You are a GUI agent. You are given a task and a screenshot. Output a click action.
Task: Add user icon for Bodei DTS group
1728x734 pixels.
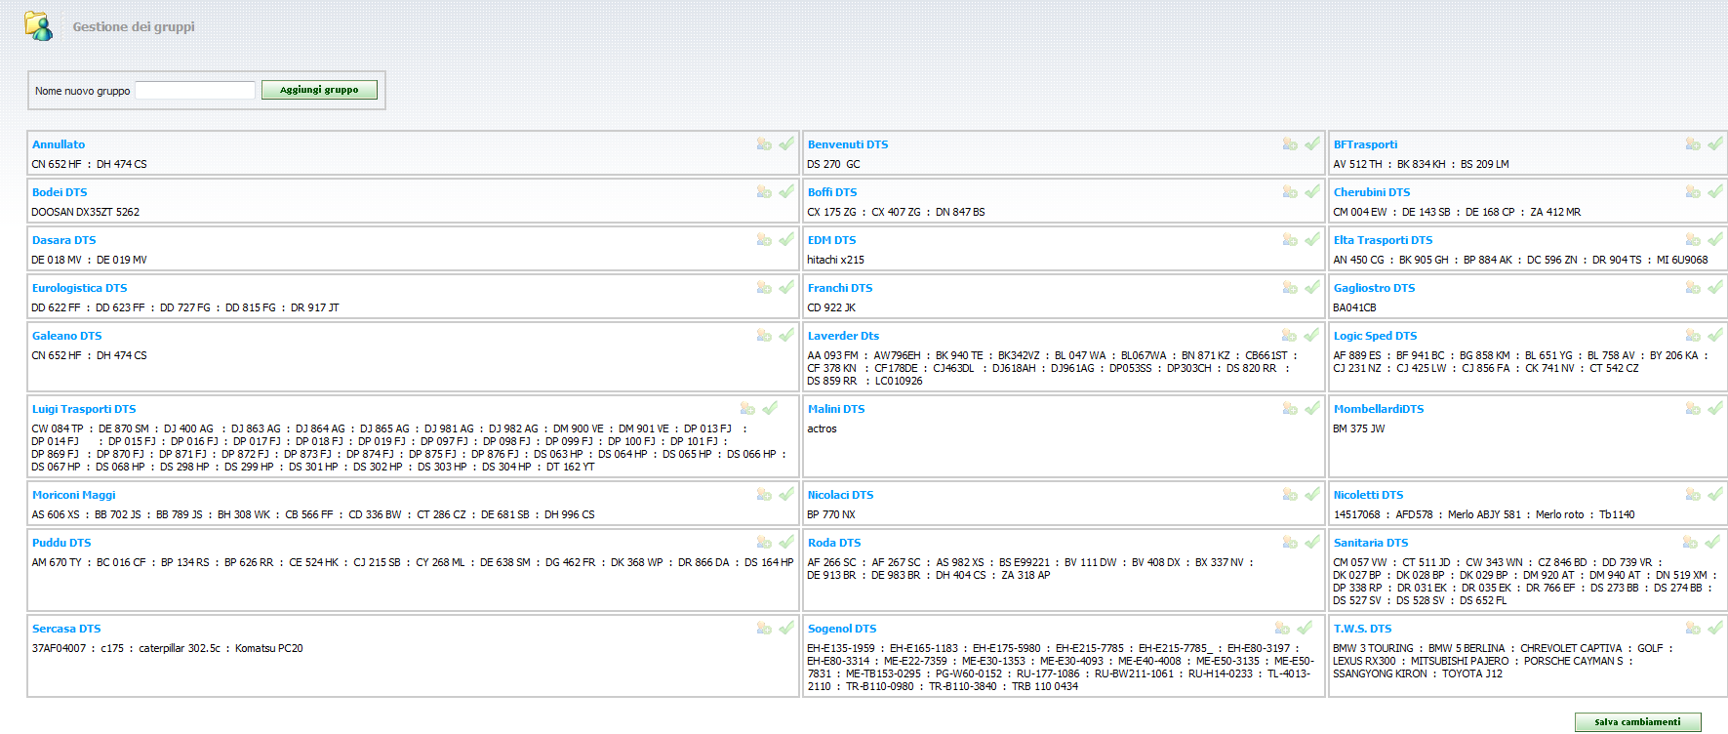pyautogui.click(x=764, y=191)
